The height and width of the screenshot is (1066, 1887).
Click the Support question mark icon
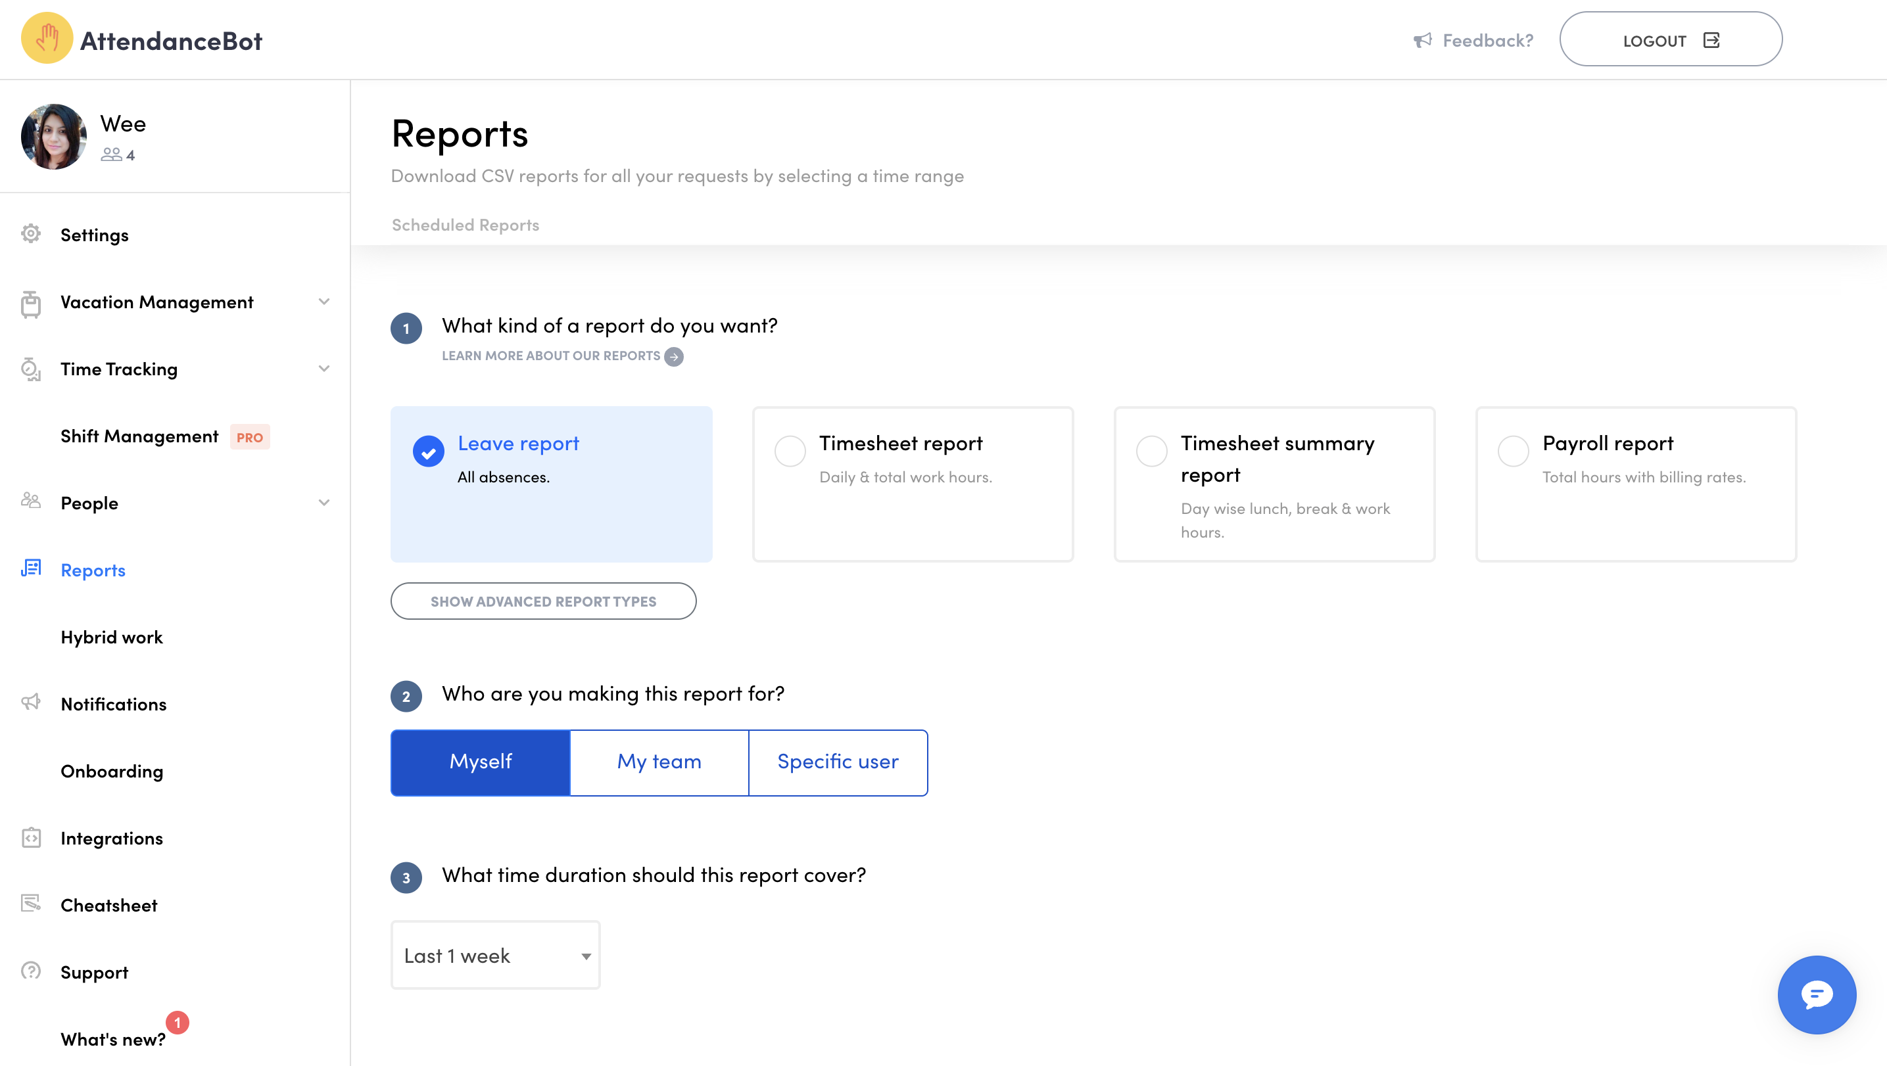click(31, 971)
